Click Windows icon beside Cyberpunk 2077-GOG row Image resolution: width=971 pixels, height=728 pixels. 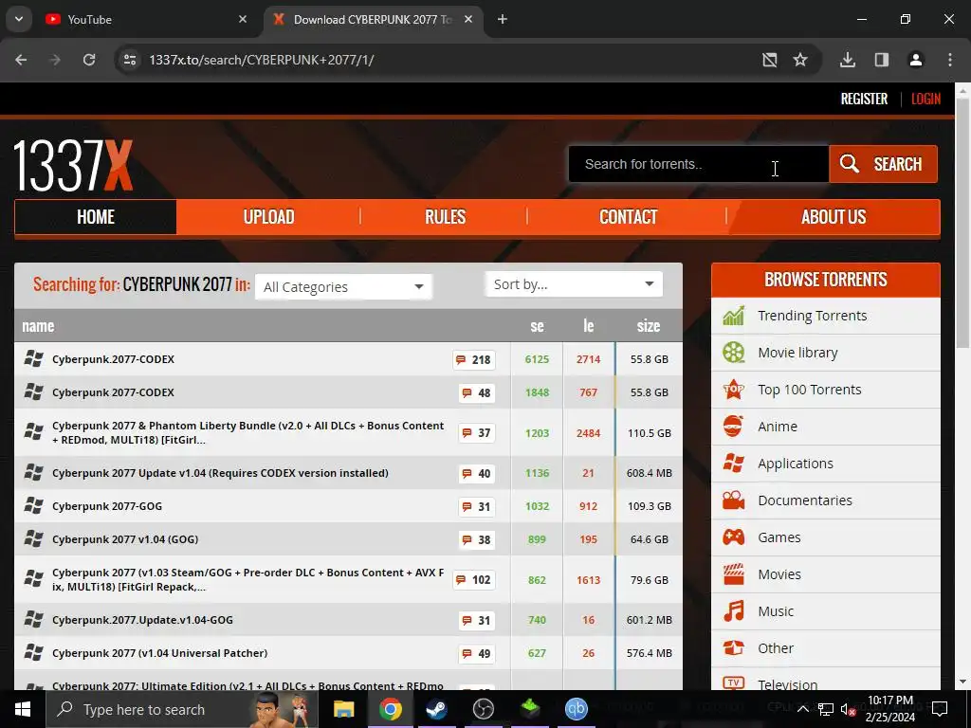(x=33, y=506)
